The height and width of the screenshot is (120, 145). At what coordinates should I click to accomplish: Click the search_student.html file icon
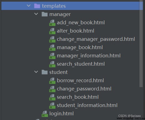52,64
